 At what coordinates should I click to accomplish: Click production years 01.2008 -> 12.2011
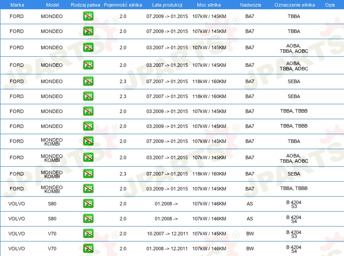167,249
